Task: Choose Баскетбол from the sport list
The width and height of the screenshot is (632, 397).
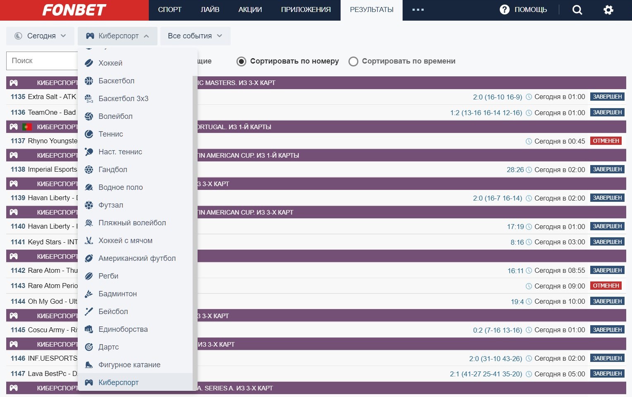Action: [x=135, y=81]
